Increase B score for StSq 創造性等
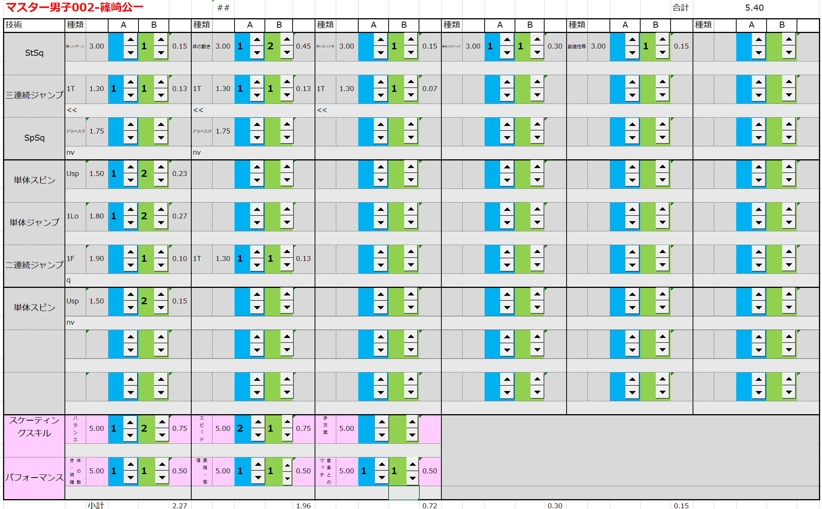The image size is (822, 509). [662, 39]
